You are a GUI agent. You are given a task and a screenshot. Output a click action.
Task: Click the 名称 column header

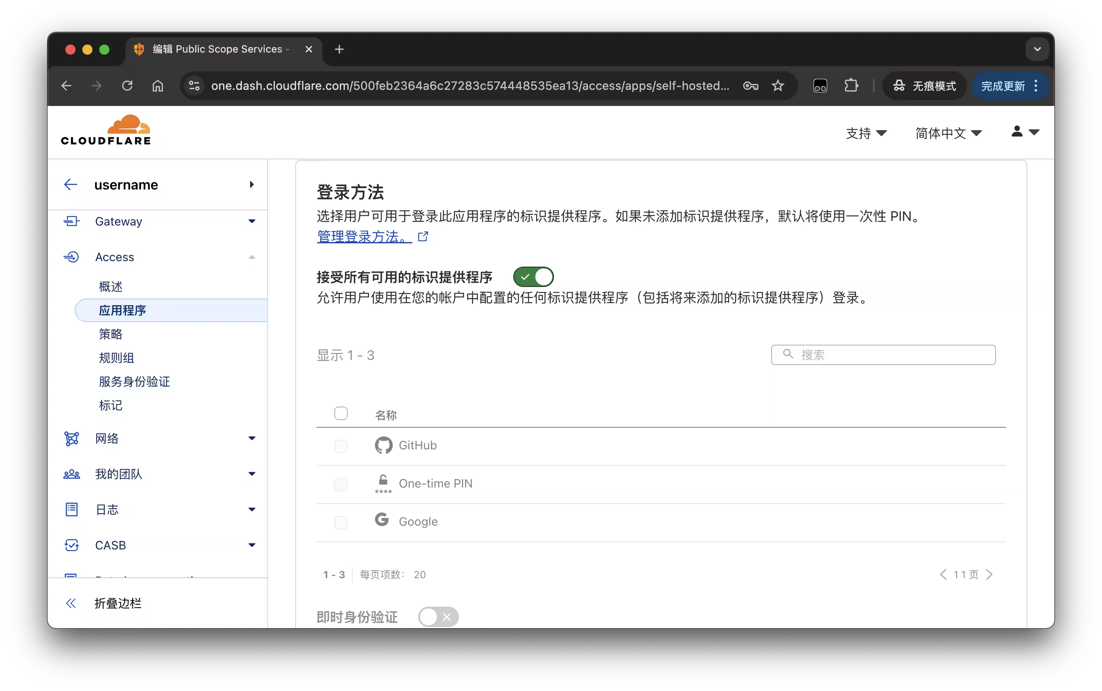coord(386,415)
